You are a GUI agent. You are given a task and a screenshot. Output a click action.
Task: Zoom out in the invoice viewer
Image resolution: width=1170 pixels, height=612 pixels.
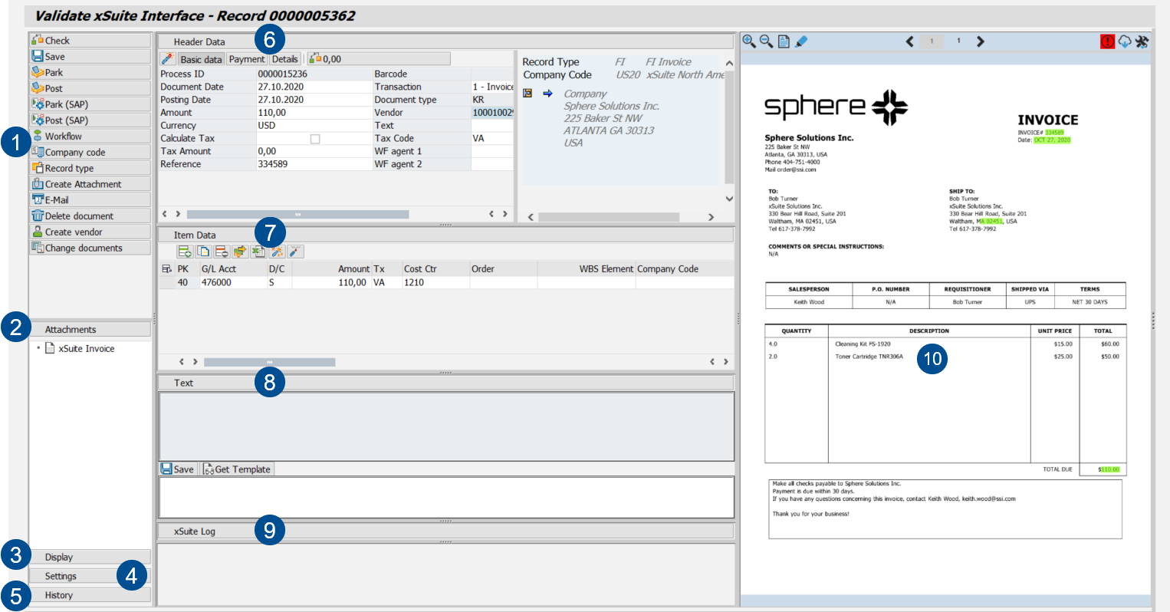click(766, 41)
